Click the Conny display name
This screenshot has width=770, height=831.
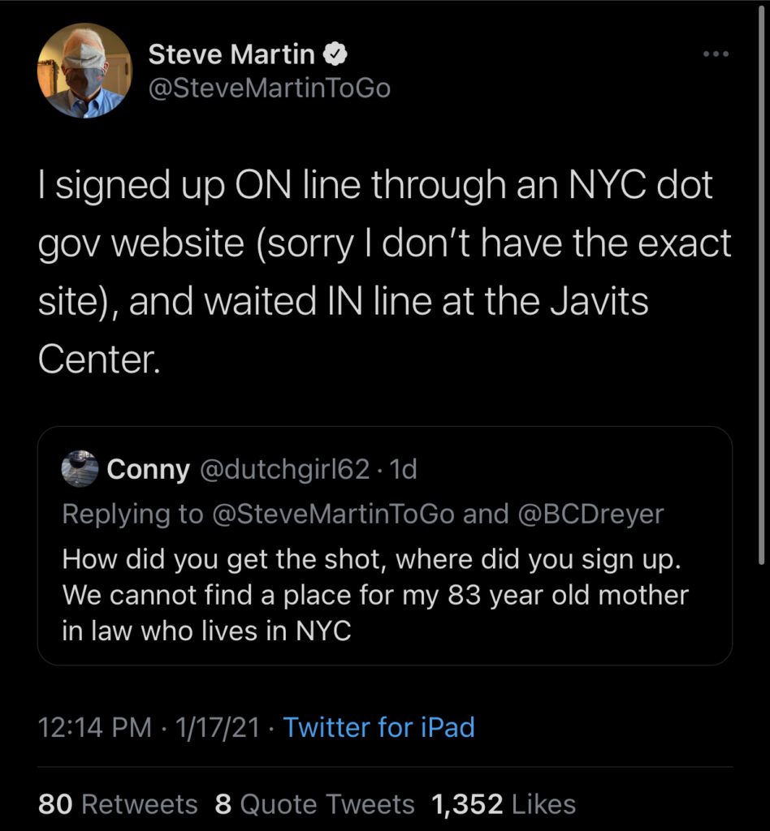pos(147,469)
